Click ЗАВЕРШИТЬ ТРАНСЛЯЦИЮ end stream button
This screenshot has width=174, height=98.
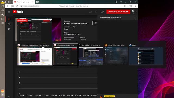118,12
